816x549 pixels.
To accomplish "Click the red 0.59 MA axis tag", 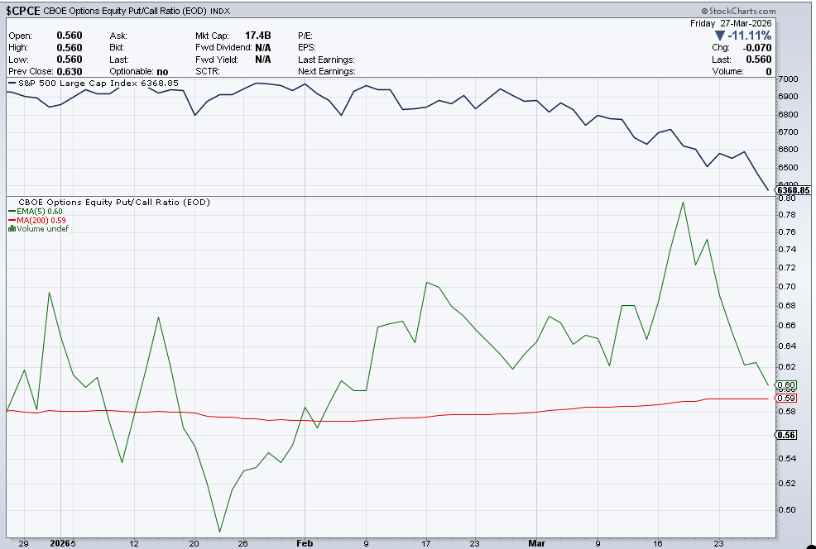I will click(x=786, y=399).
